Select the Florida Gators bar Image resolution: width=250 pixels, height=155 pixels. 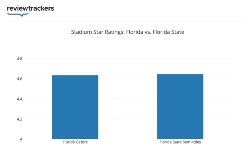point(75,107)
